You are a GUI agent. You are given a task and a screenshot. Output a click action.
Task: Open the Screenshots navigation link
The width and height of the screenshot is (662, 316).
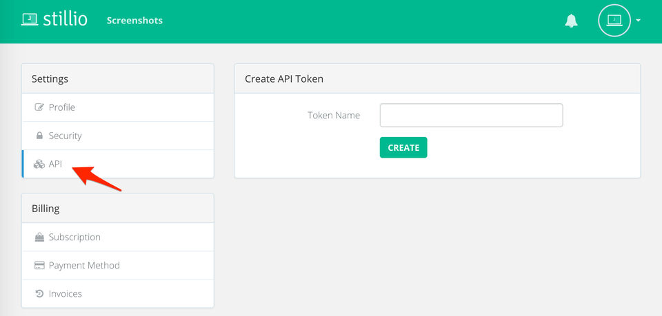(134, 21)
